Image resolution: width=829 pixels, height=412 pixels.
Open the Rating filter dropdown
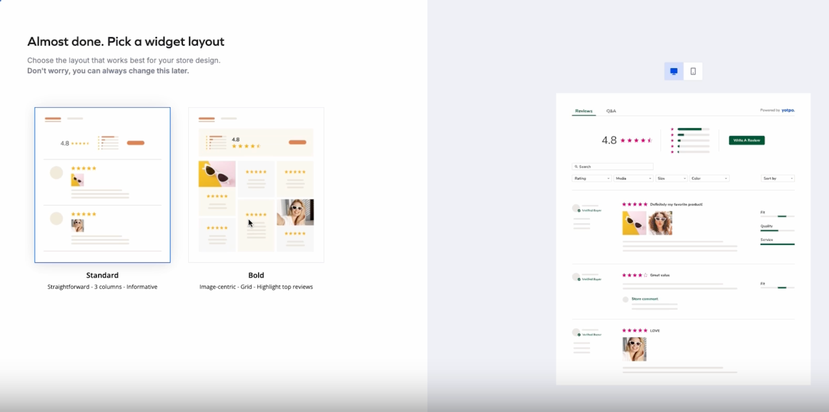(x=592, y=178)
